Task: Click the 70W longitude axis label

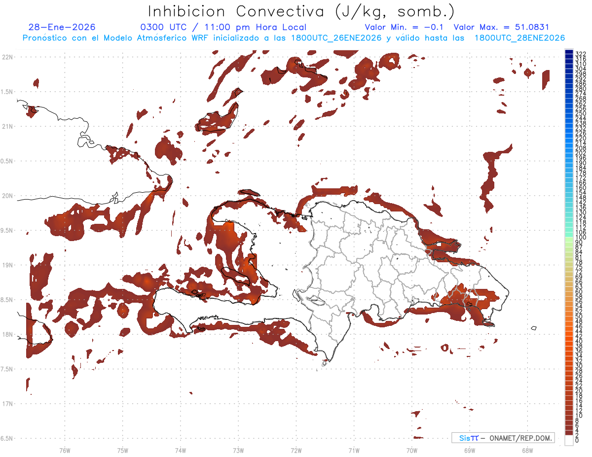Action: (x=411, y=450)
